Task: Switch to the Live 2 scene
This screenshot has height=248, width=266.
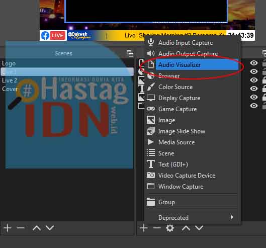Action: [x=10, y=80]
